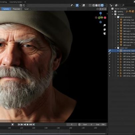Click the mesh icon of GEO-eye.L
135x135 pixels.
click(121, 31)
